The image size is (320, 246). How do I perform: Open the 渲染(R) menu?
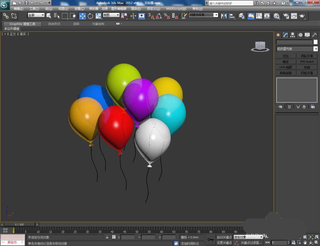pyautogui.click(x=136, y=9)
